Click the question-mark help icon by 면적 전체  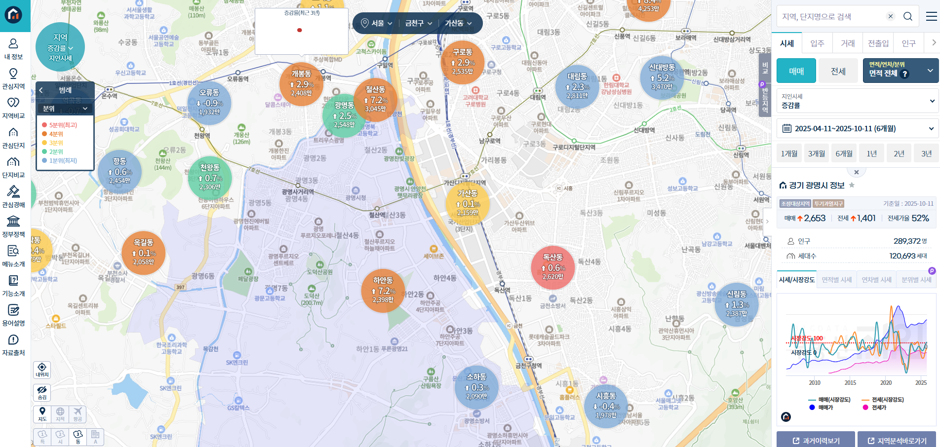904,74
